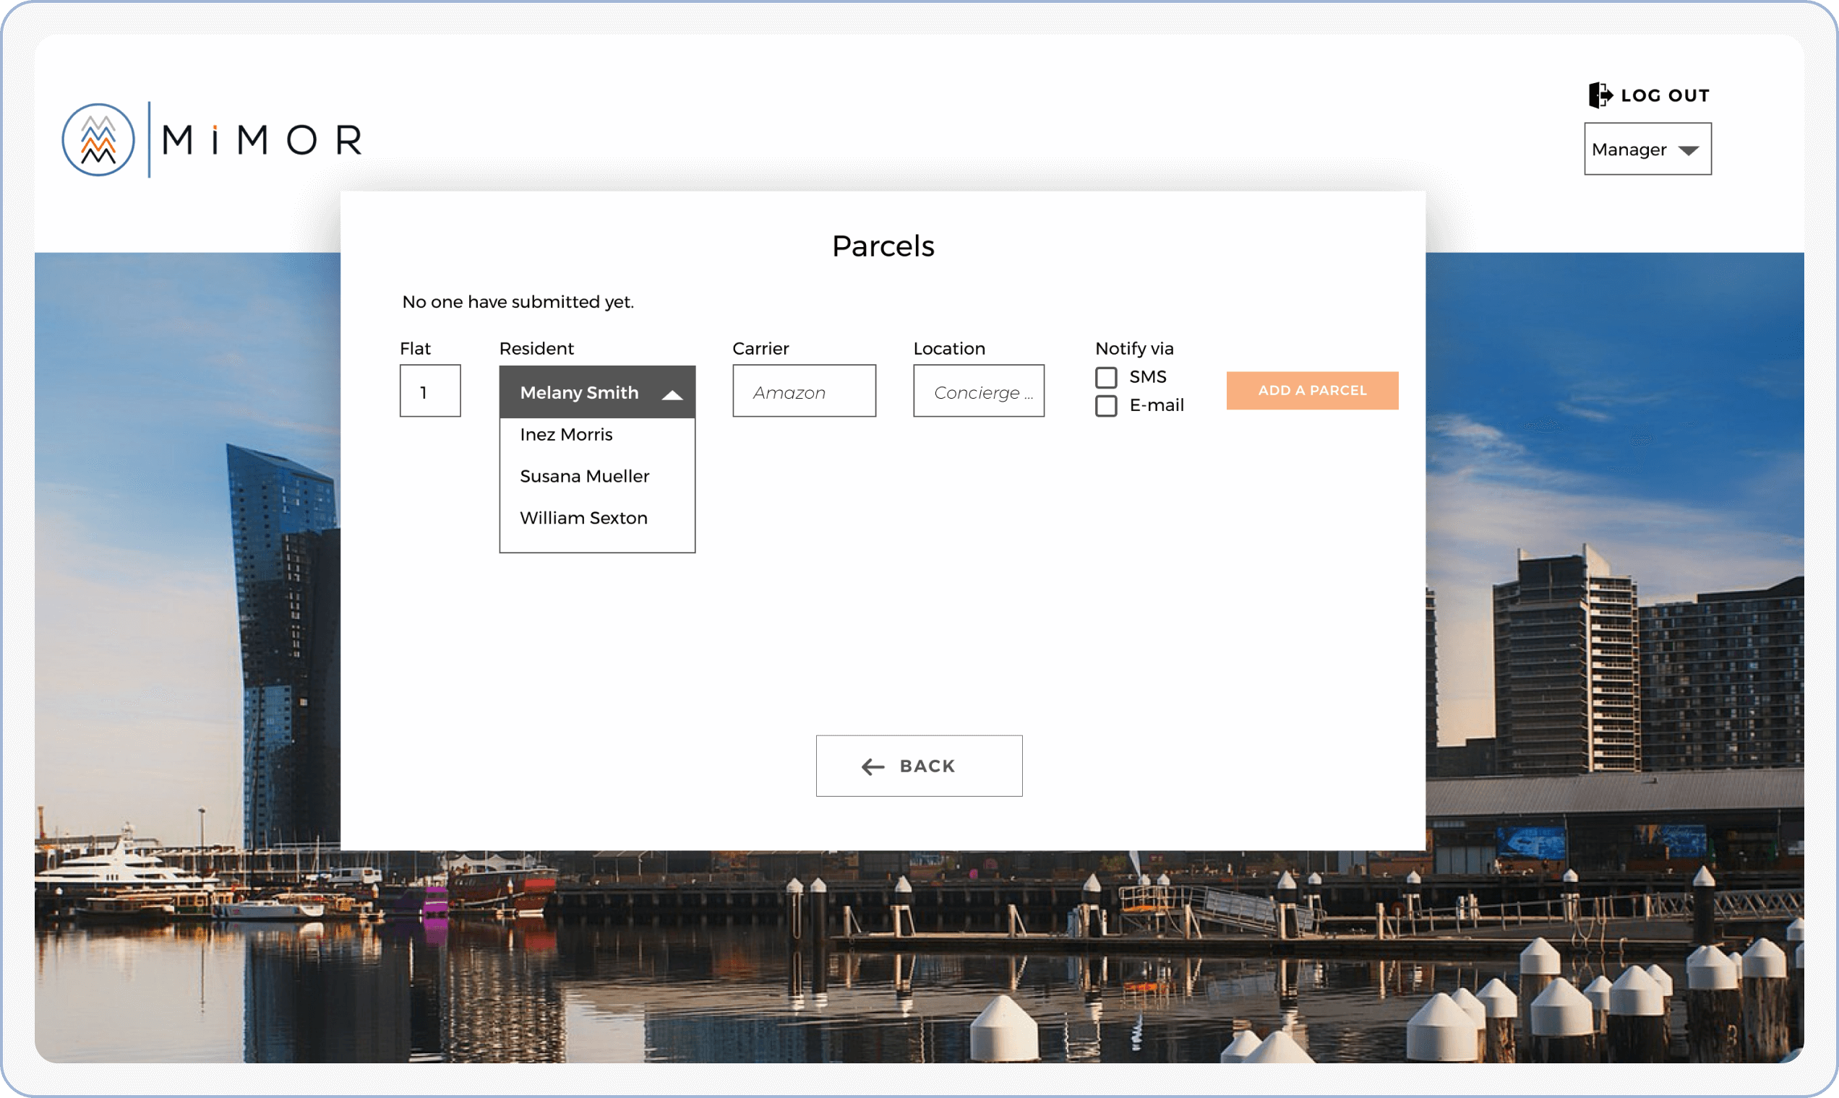
Task: Click the Resident dropdown up-arrow icon
Action: coord(672,394)
